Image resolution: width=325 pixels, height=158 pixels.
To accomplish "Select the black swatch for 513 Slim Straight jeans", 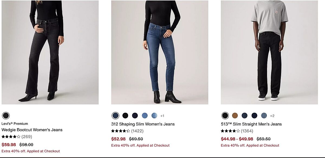I will 225,116.
